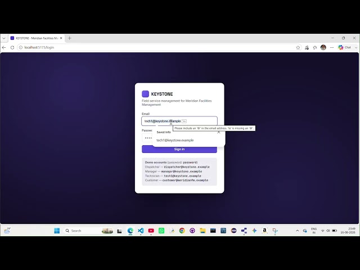360x270 pixels.
Task: Open Visual Studio Code from the taskbar
Action: point(141,231)
